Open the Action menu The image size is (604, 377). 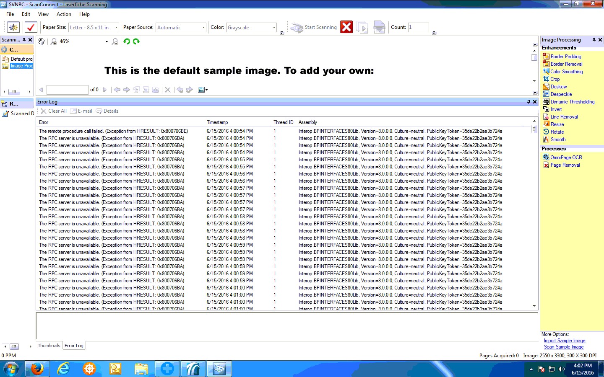pyautogui.click(x=64, y=14)
